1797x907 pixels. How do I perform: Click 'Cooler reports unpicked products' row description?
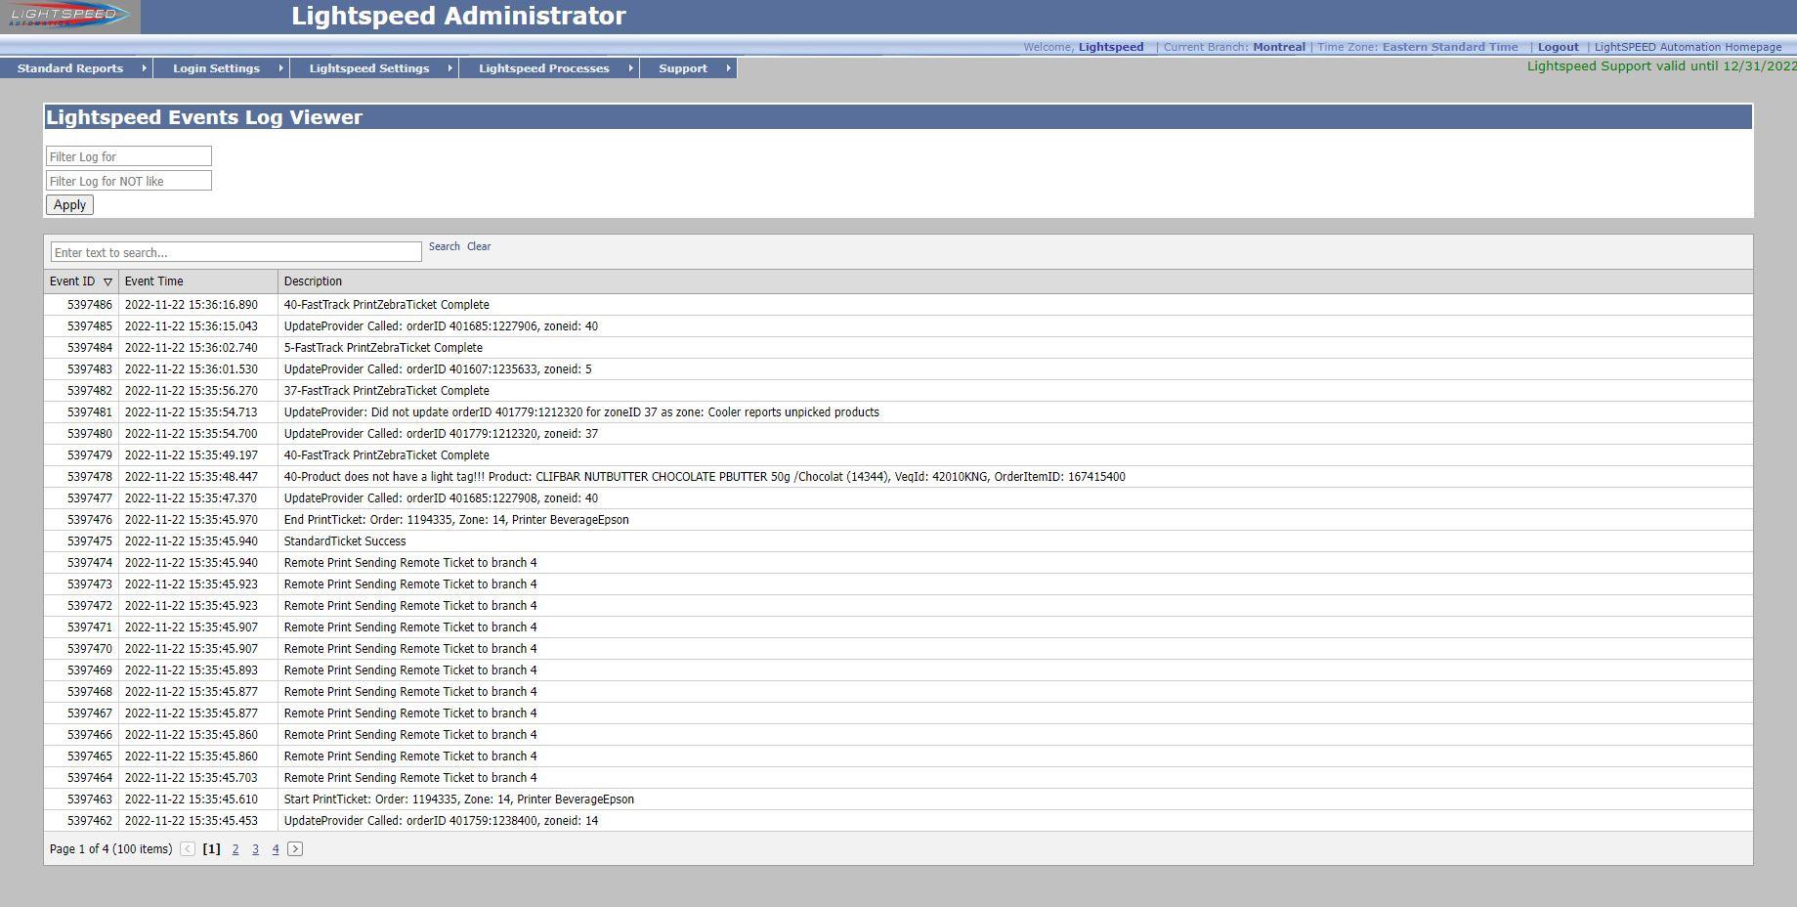click(581, 412)
